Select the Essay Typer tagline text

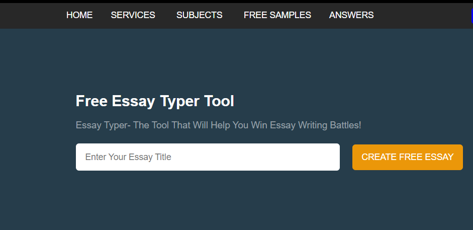click(x=218, y=125)
